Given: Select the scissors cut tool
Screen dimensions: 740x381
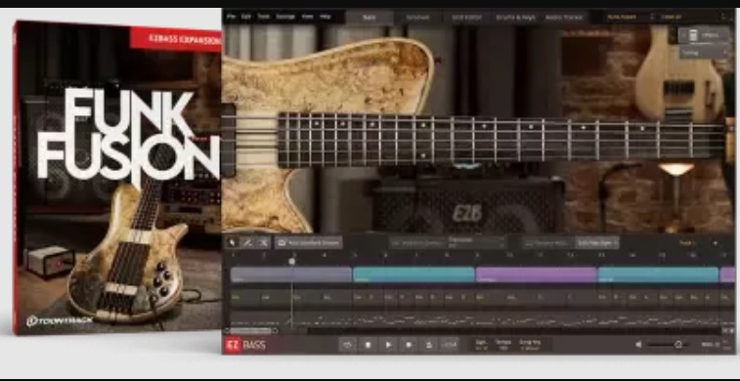Looking at the screenshot, I should 247,243.
